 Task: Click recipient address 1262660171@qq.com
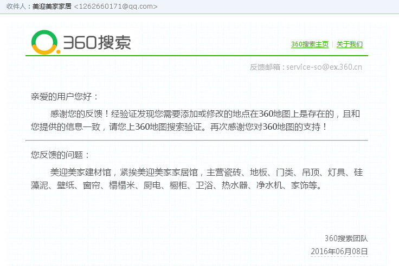(x=115, y=6)
